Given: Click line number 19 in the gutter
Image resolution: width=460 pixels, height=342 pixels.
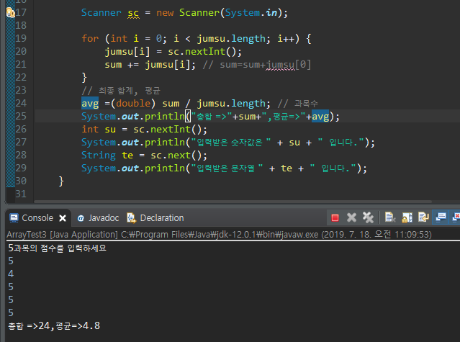Looking at the screenshot, I should tap(21, 38).
